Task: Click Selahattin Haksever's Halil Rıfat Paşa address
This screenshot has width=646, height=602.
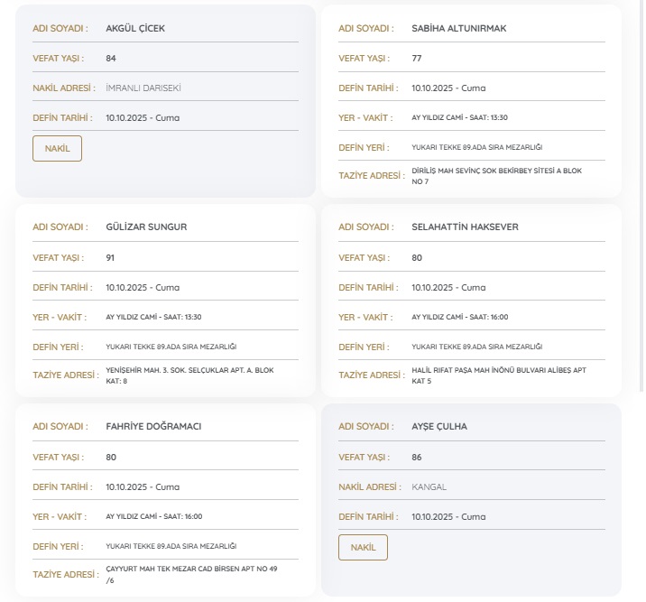Action: tap(498, 375)
